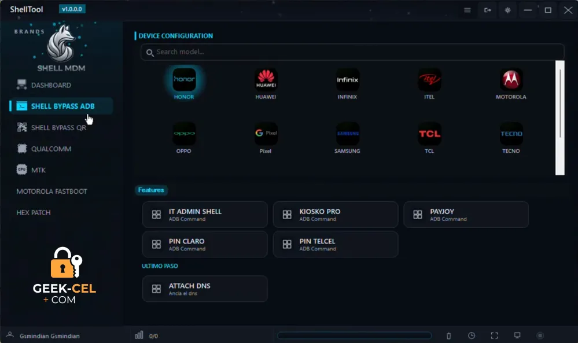This screenshot has width=578, height=343.
Task: Click the Search model input field
Action: point(352,52)
